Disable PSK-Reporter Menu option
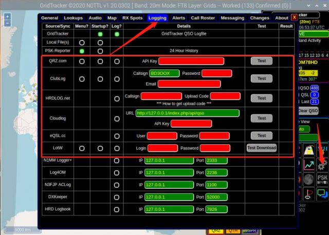Screen dimensions: 329x235 [x=82, y=51]
